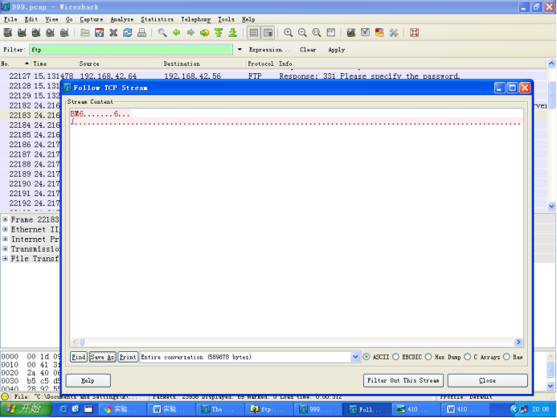Viewport: 557px width, 418px height.
Task: Reset zoom to normal size icon
Action: pyautogui.click(x=317, y=33)
